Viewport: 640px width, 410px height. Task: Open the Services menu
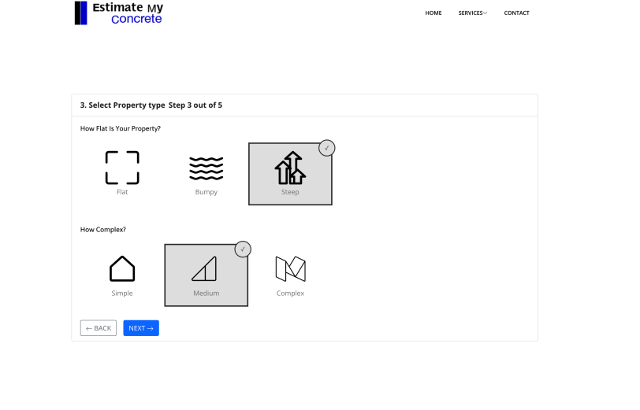tap(471, 13)
